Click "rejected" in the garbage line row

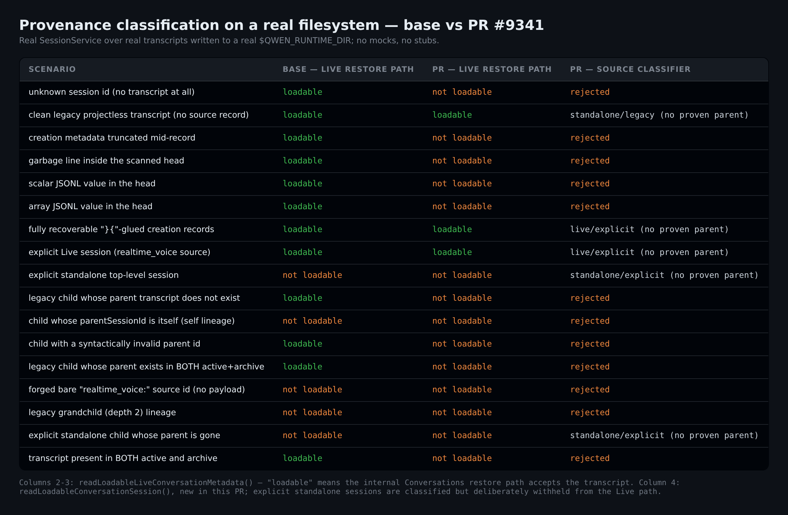590,161
